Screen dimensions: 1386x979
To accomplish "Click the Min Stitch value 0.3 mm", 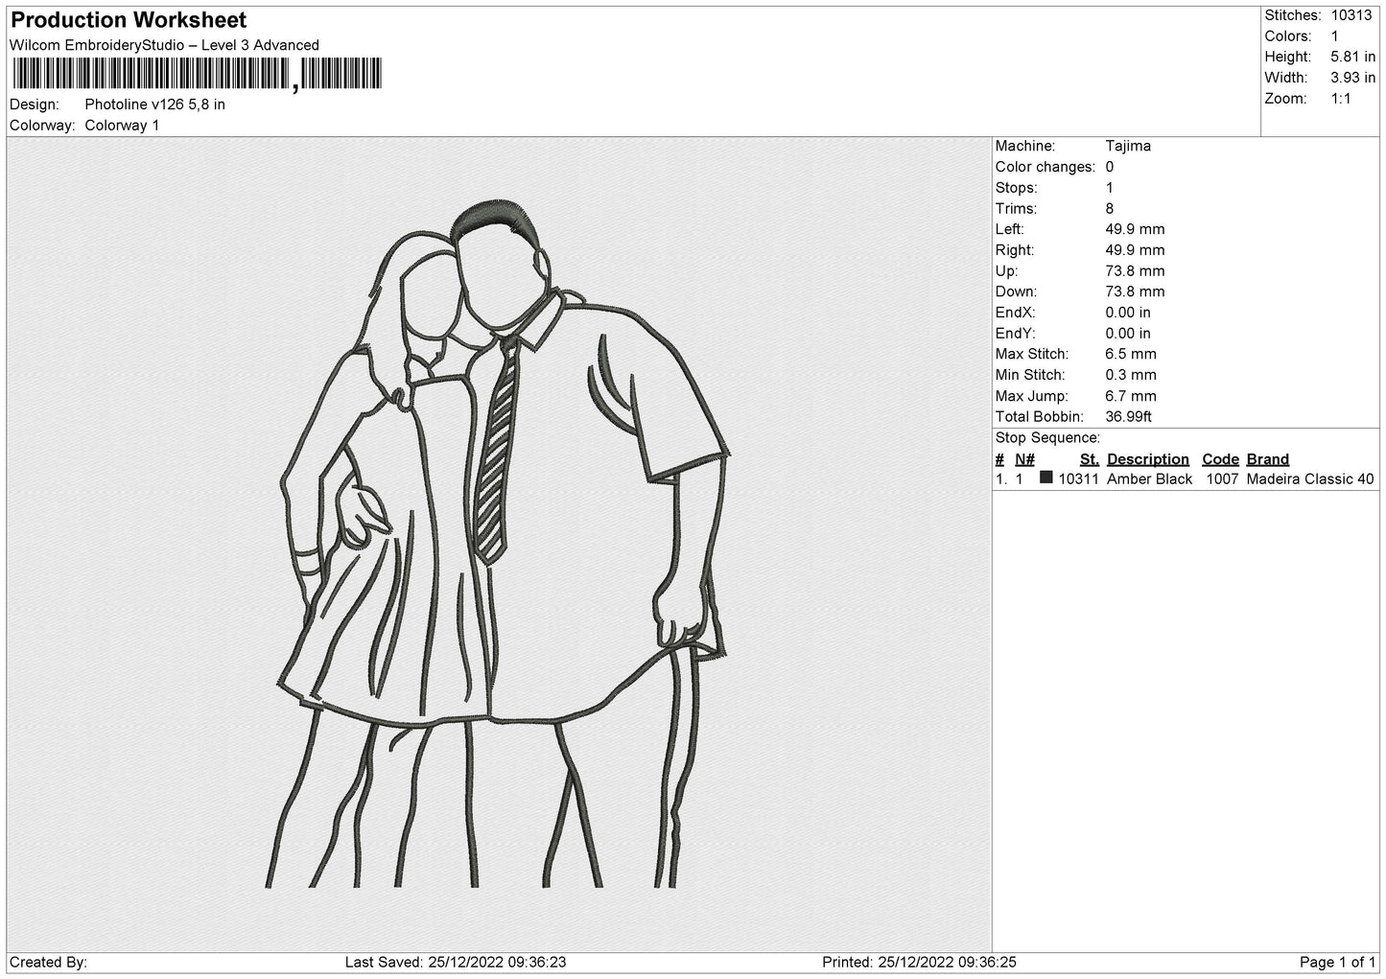I will click(x=1131, y=375).
